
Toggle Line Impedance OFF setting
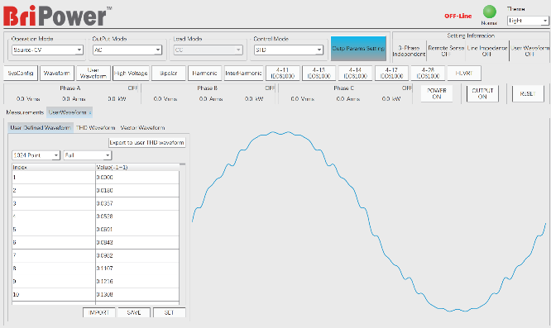(487, 51)
